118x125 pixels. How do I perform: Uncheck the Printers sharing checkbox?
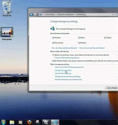79,43
